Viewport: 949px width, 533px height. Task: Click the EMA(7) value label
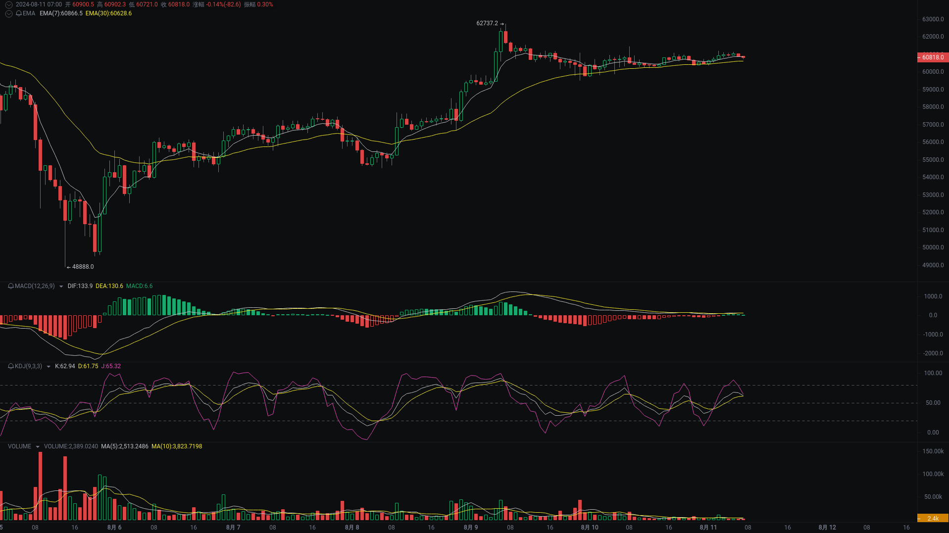click(61, 13)
